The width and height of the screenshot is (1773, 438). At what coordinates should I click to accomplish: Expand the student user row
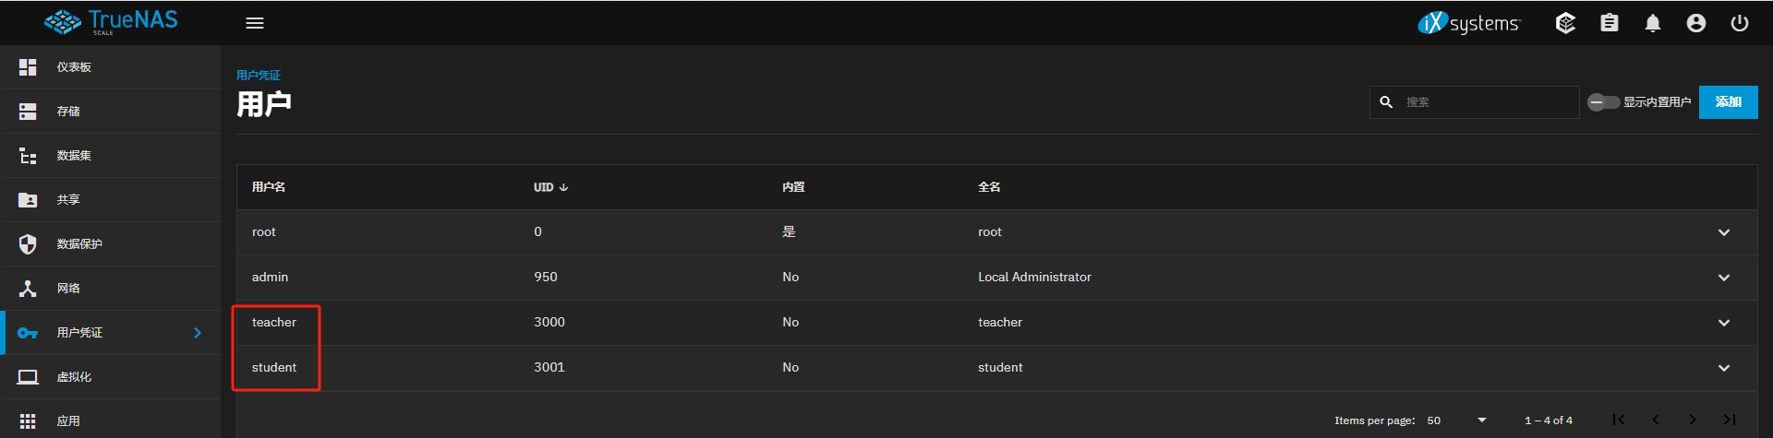click(x=1724, y=368)
